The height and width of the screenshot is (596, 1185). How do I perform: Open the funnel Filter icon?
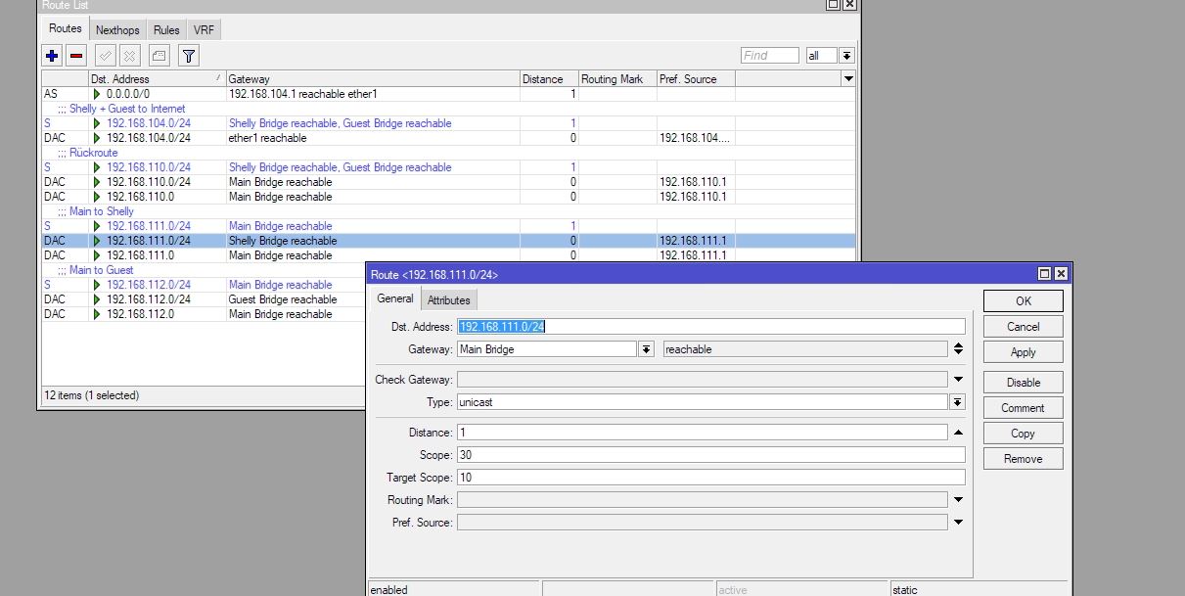click(x=189, y=56)
